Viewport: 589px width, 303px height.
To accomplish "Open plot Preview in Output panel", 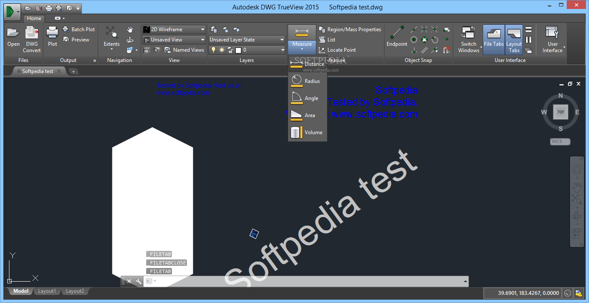I will (76, 40).
